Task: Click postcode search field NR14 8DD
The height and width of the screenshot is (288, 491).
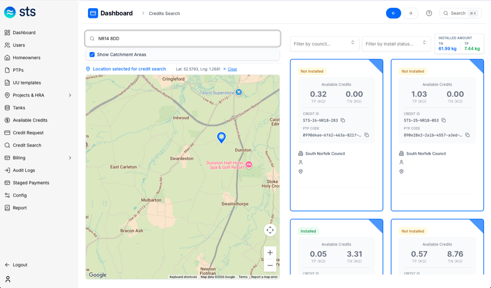Action: point(182,39)
